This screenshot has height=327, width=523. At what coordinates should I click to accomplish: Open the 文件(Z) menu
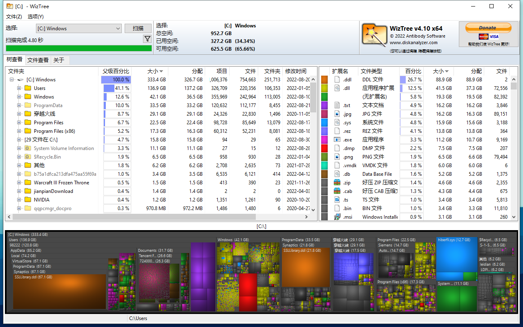pyautogui.click(x=14, y=17)
